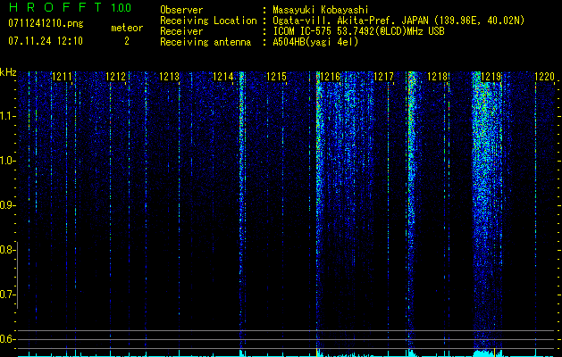Click the 1218 time marker
Screen dimensions: 562x357
(x=437, y=77)
